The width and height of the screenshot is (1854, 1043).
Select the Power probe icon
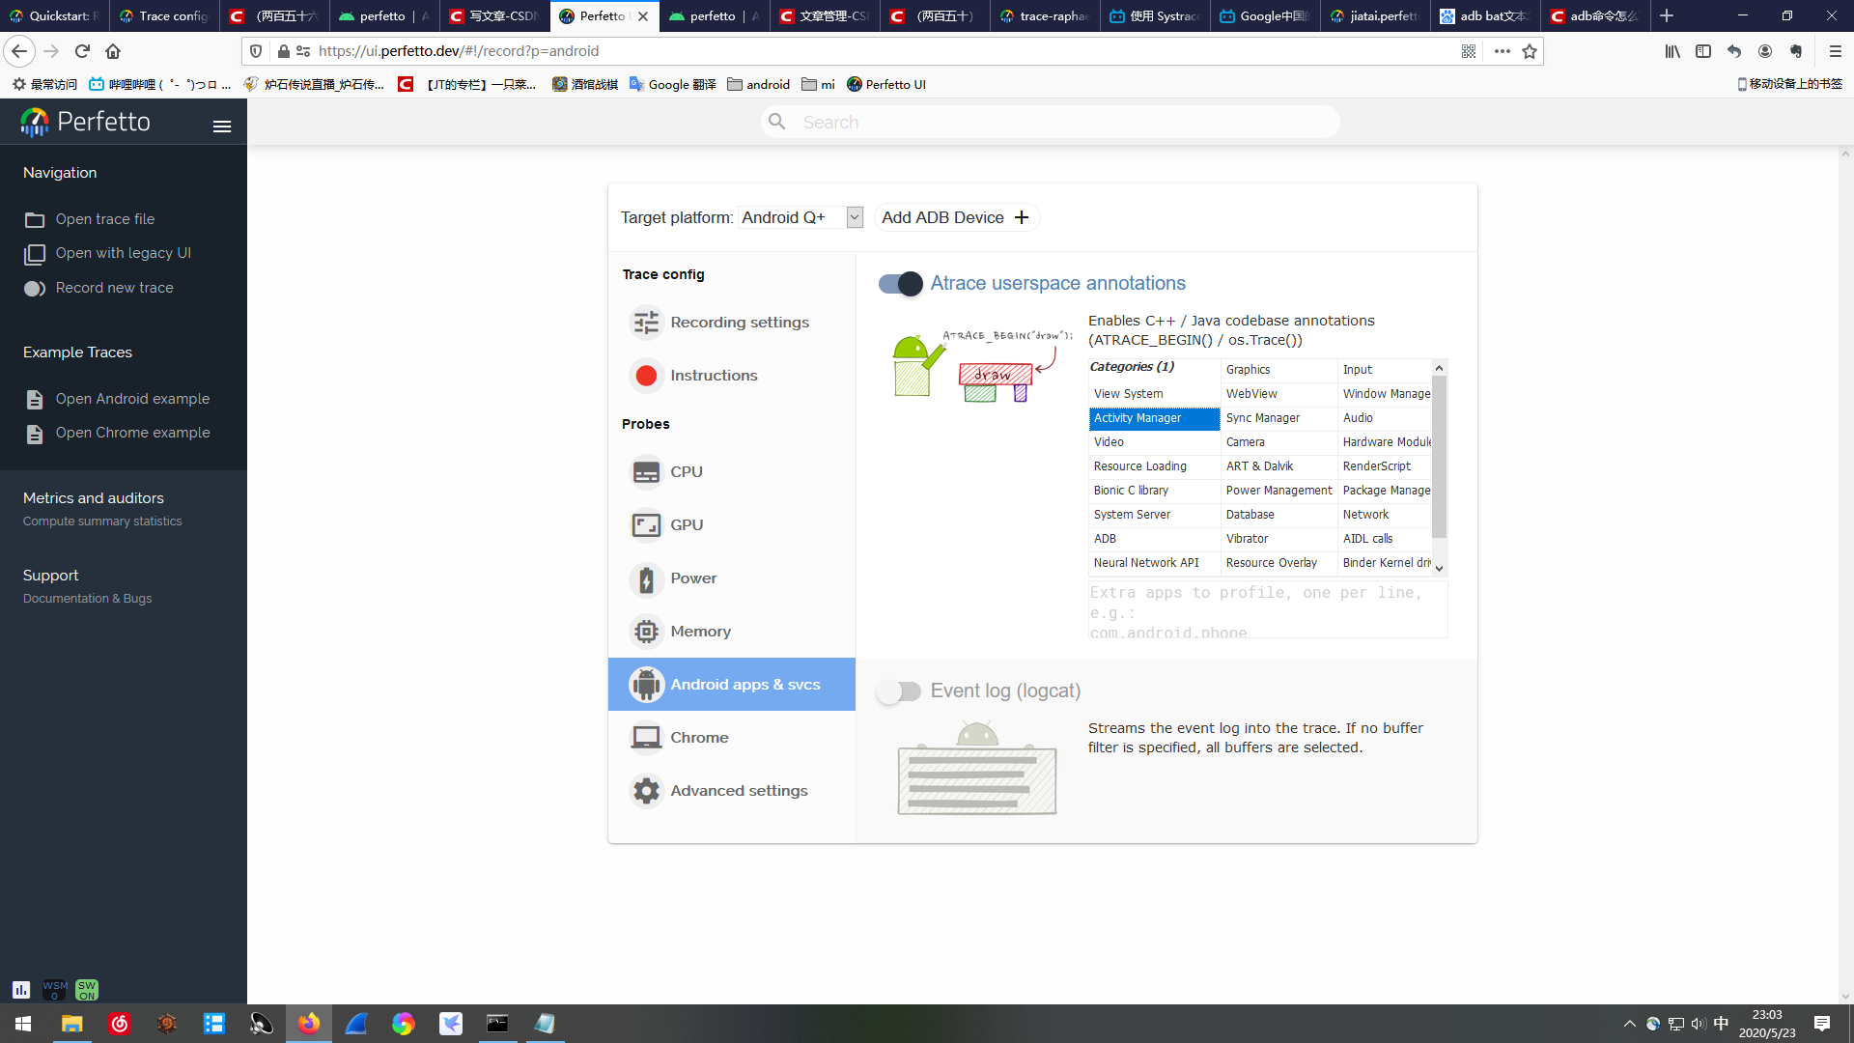[x=646, y=578]
